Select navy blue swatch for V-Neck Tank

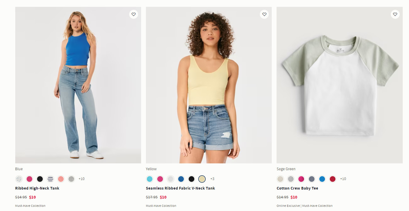click(181, 179)
